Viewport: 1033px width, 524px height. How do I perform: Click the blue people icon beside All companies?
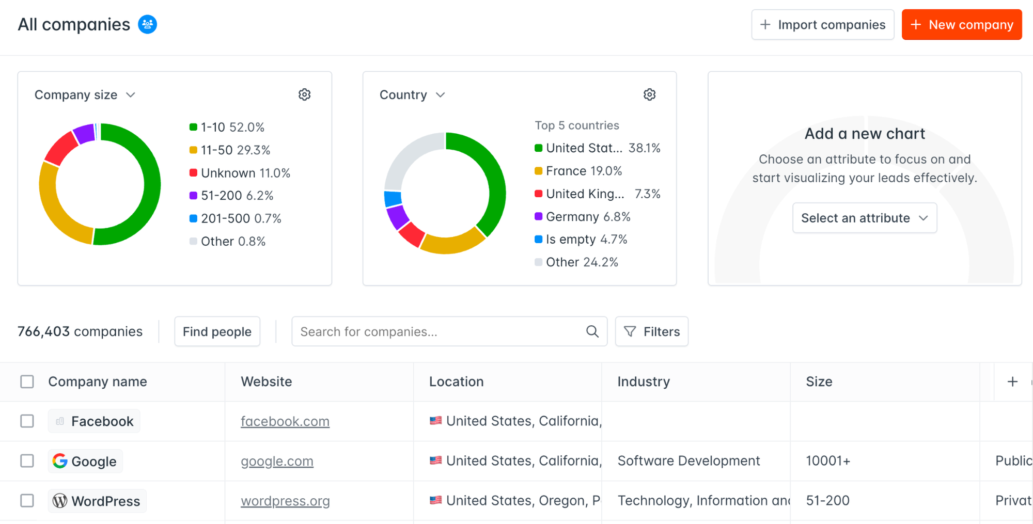click(147, 24)
